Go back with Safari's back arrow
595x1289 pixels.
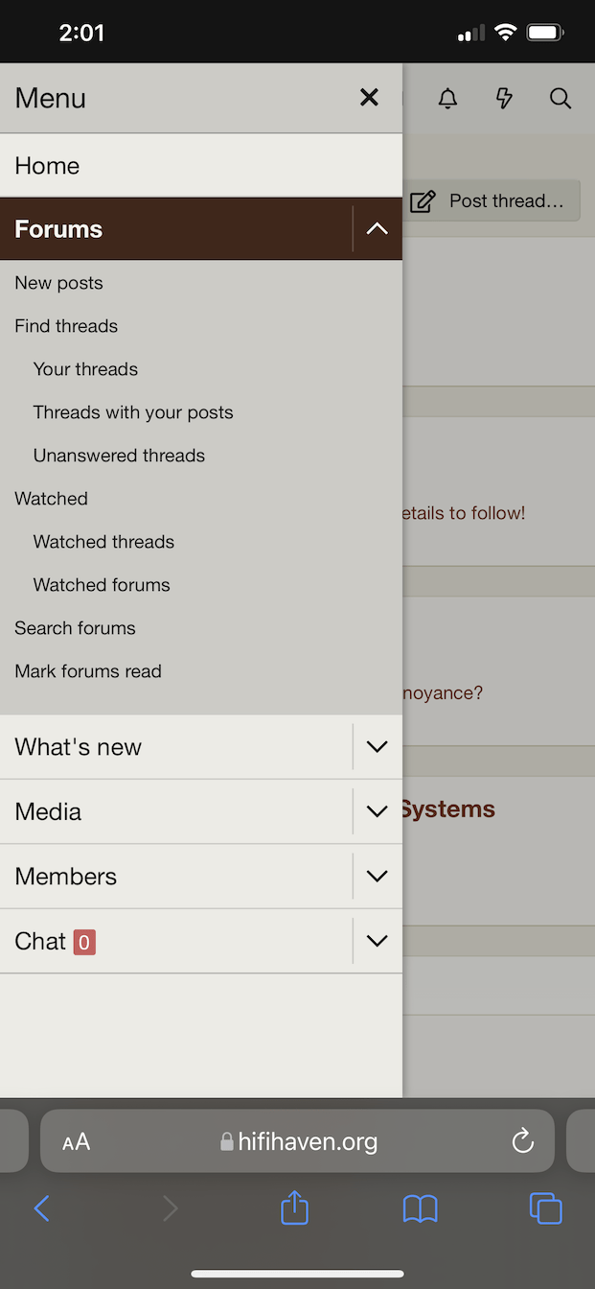click(x=41, y=1208)
